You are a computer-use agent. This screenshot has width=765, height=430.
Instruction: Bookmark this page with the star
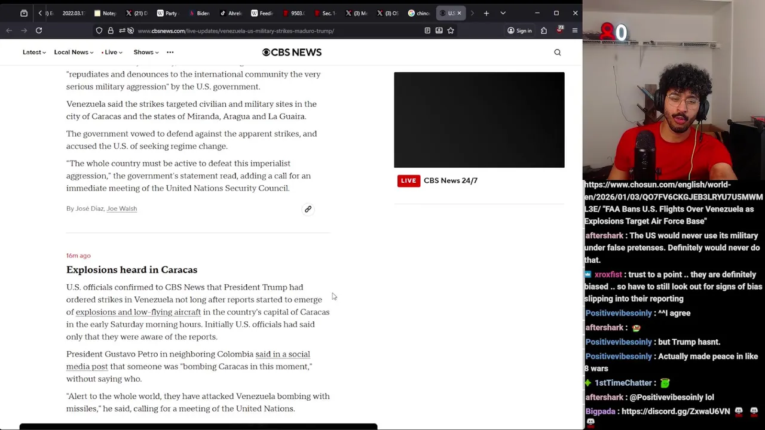coord(451,30)
